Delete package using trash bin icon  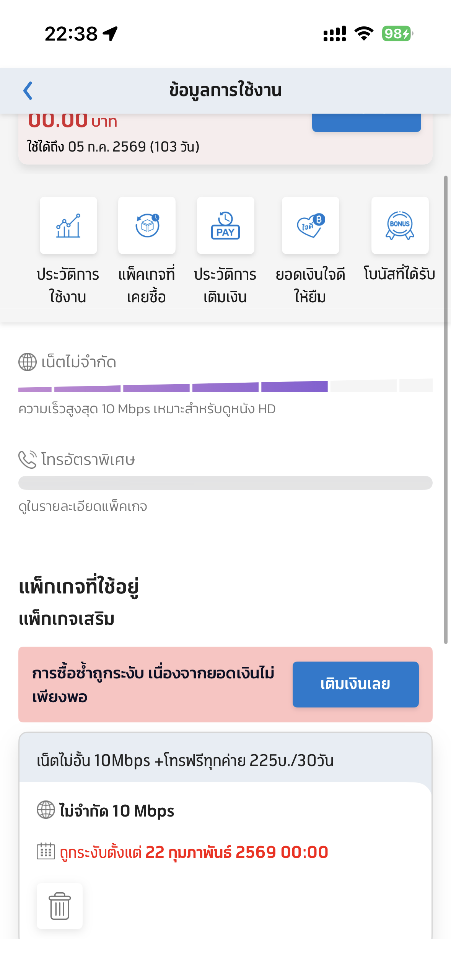point(60,906)
